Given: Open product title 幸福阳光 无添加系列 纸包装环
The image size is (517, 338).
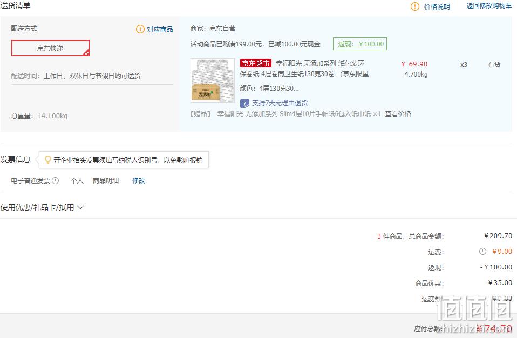Looking at the screenshot, I should click(x=320, y=63).
